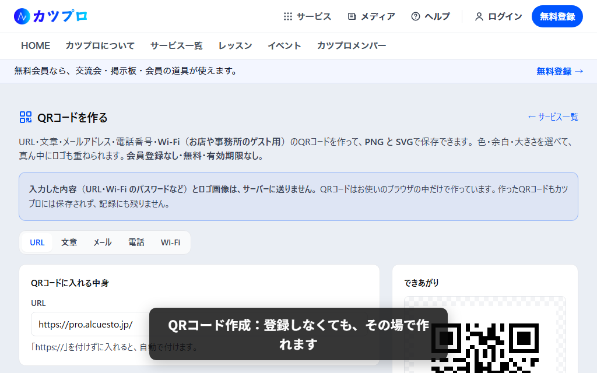Open イベント navigation item
The height and width of the screenshot is (373, 597).
click(x=285, y=45)
